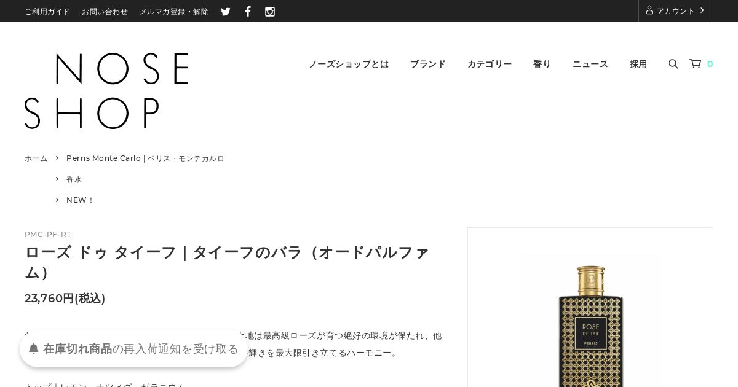Open the Instagram social link

point(270,12)
